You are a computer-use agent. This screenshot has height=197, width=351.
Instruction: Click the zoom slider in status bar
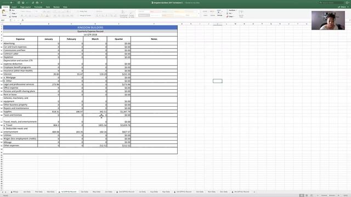pos(328,195)
